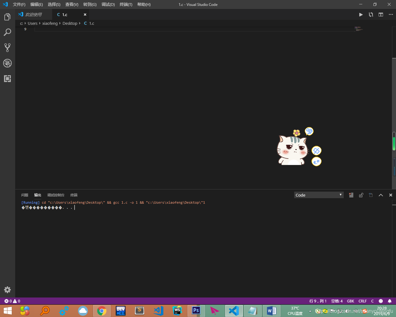Open the Windows Start menu

(x=7, y=310)
